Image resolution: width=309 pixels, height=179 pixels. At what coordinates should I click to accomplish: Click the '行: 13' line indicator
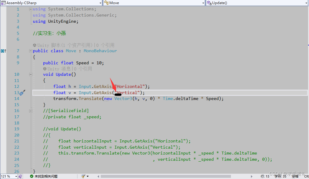tap(265, 176)
